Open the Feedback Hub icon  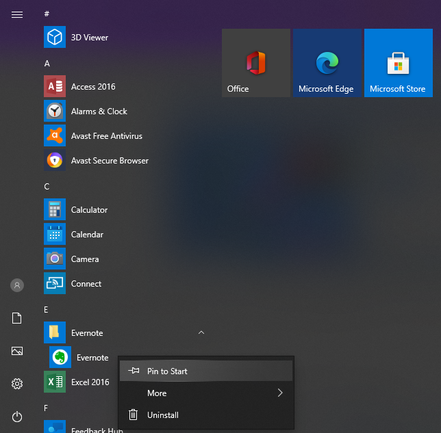(55, 427)
